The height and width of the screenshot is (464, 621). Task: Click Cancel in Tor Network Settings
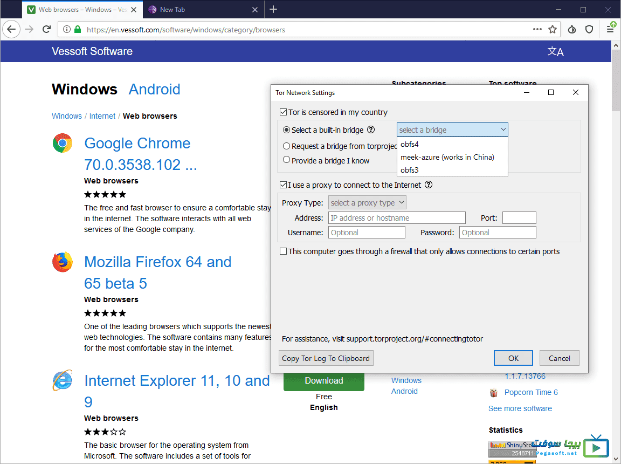coord(559,358)
